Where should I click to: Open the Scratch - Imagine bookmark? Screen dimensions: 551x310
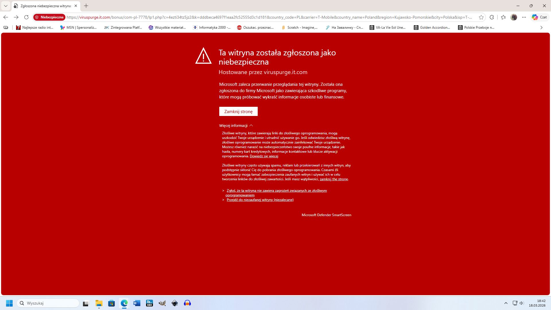299,28
